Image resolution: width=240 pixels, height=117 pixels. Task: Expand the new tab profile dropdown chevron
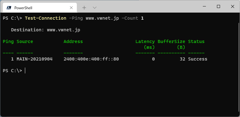95,8
